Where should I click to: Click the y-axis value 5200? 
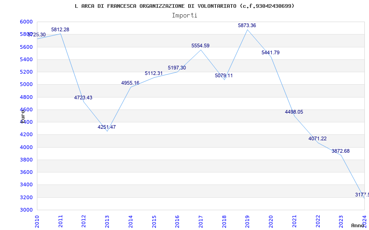[x=27, y=72]
